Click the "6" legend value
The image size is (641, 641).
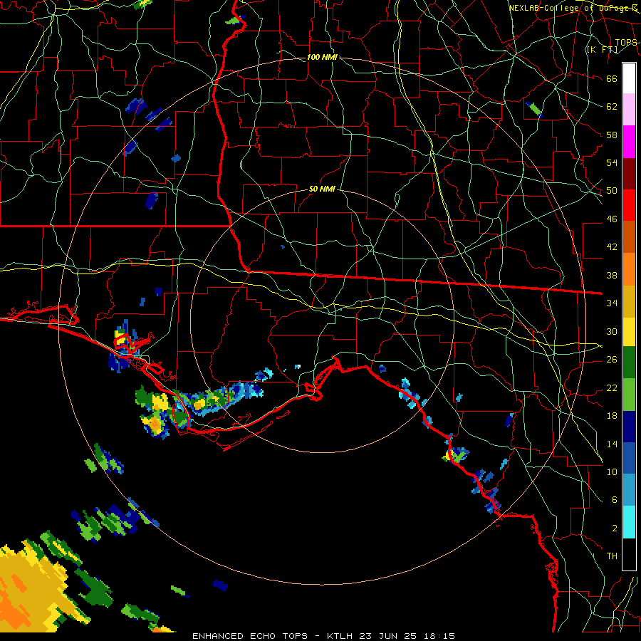pyautogui.click(x=615, y=500)
